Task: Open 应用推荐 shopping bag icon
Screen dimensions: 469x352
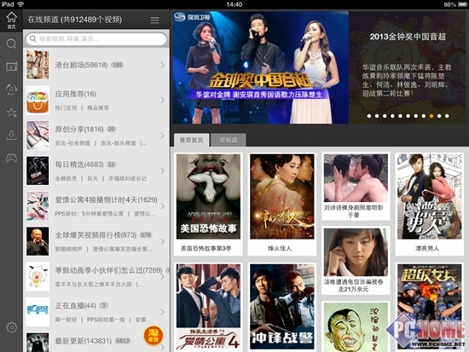Action: [38, 101]
